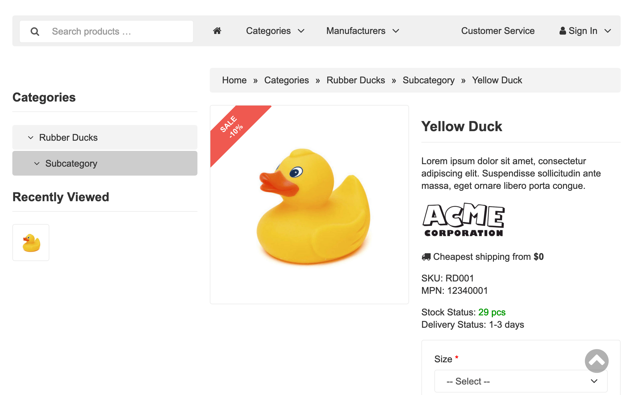Click the scroll-to-top arrow button
This screenshot has width=633, height=395.
tap(596, 361)
